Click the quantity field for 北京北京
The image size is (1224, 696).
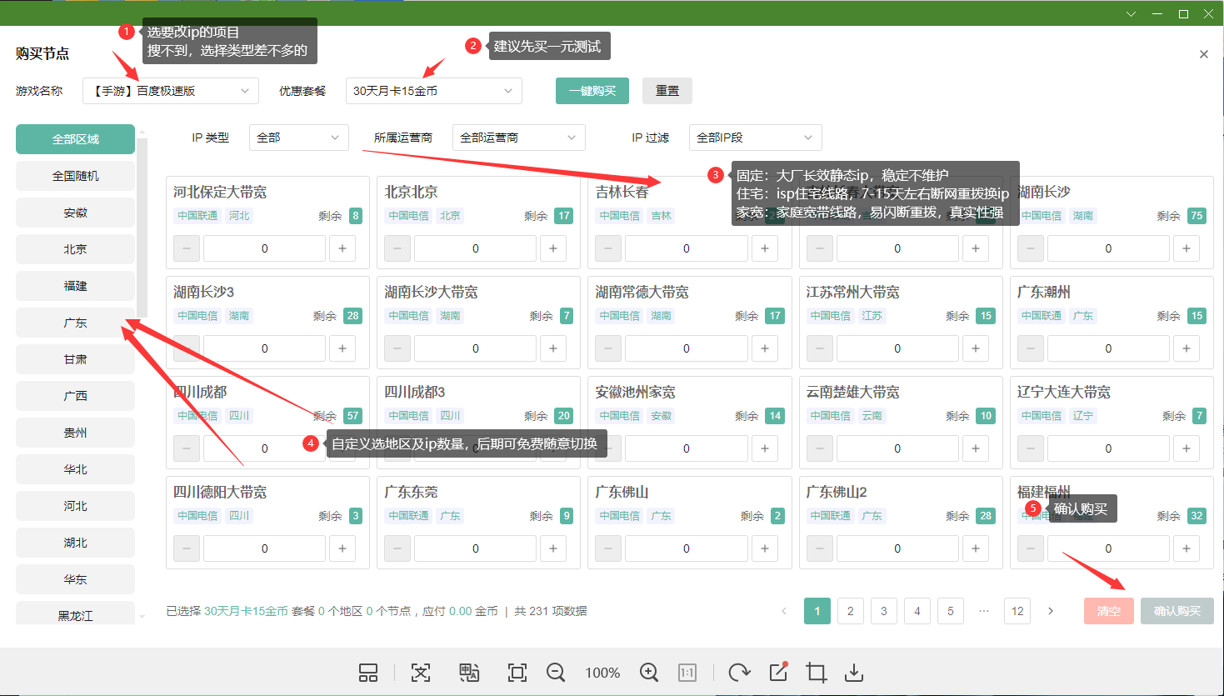coord(475,248)
